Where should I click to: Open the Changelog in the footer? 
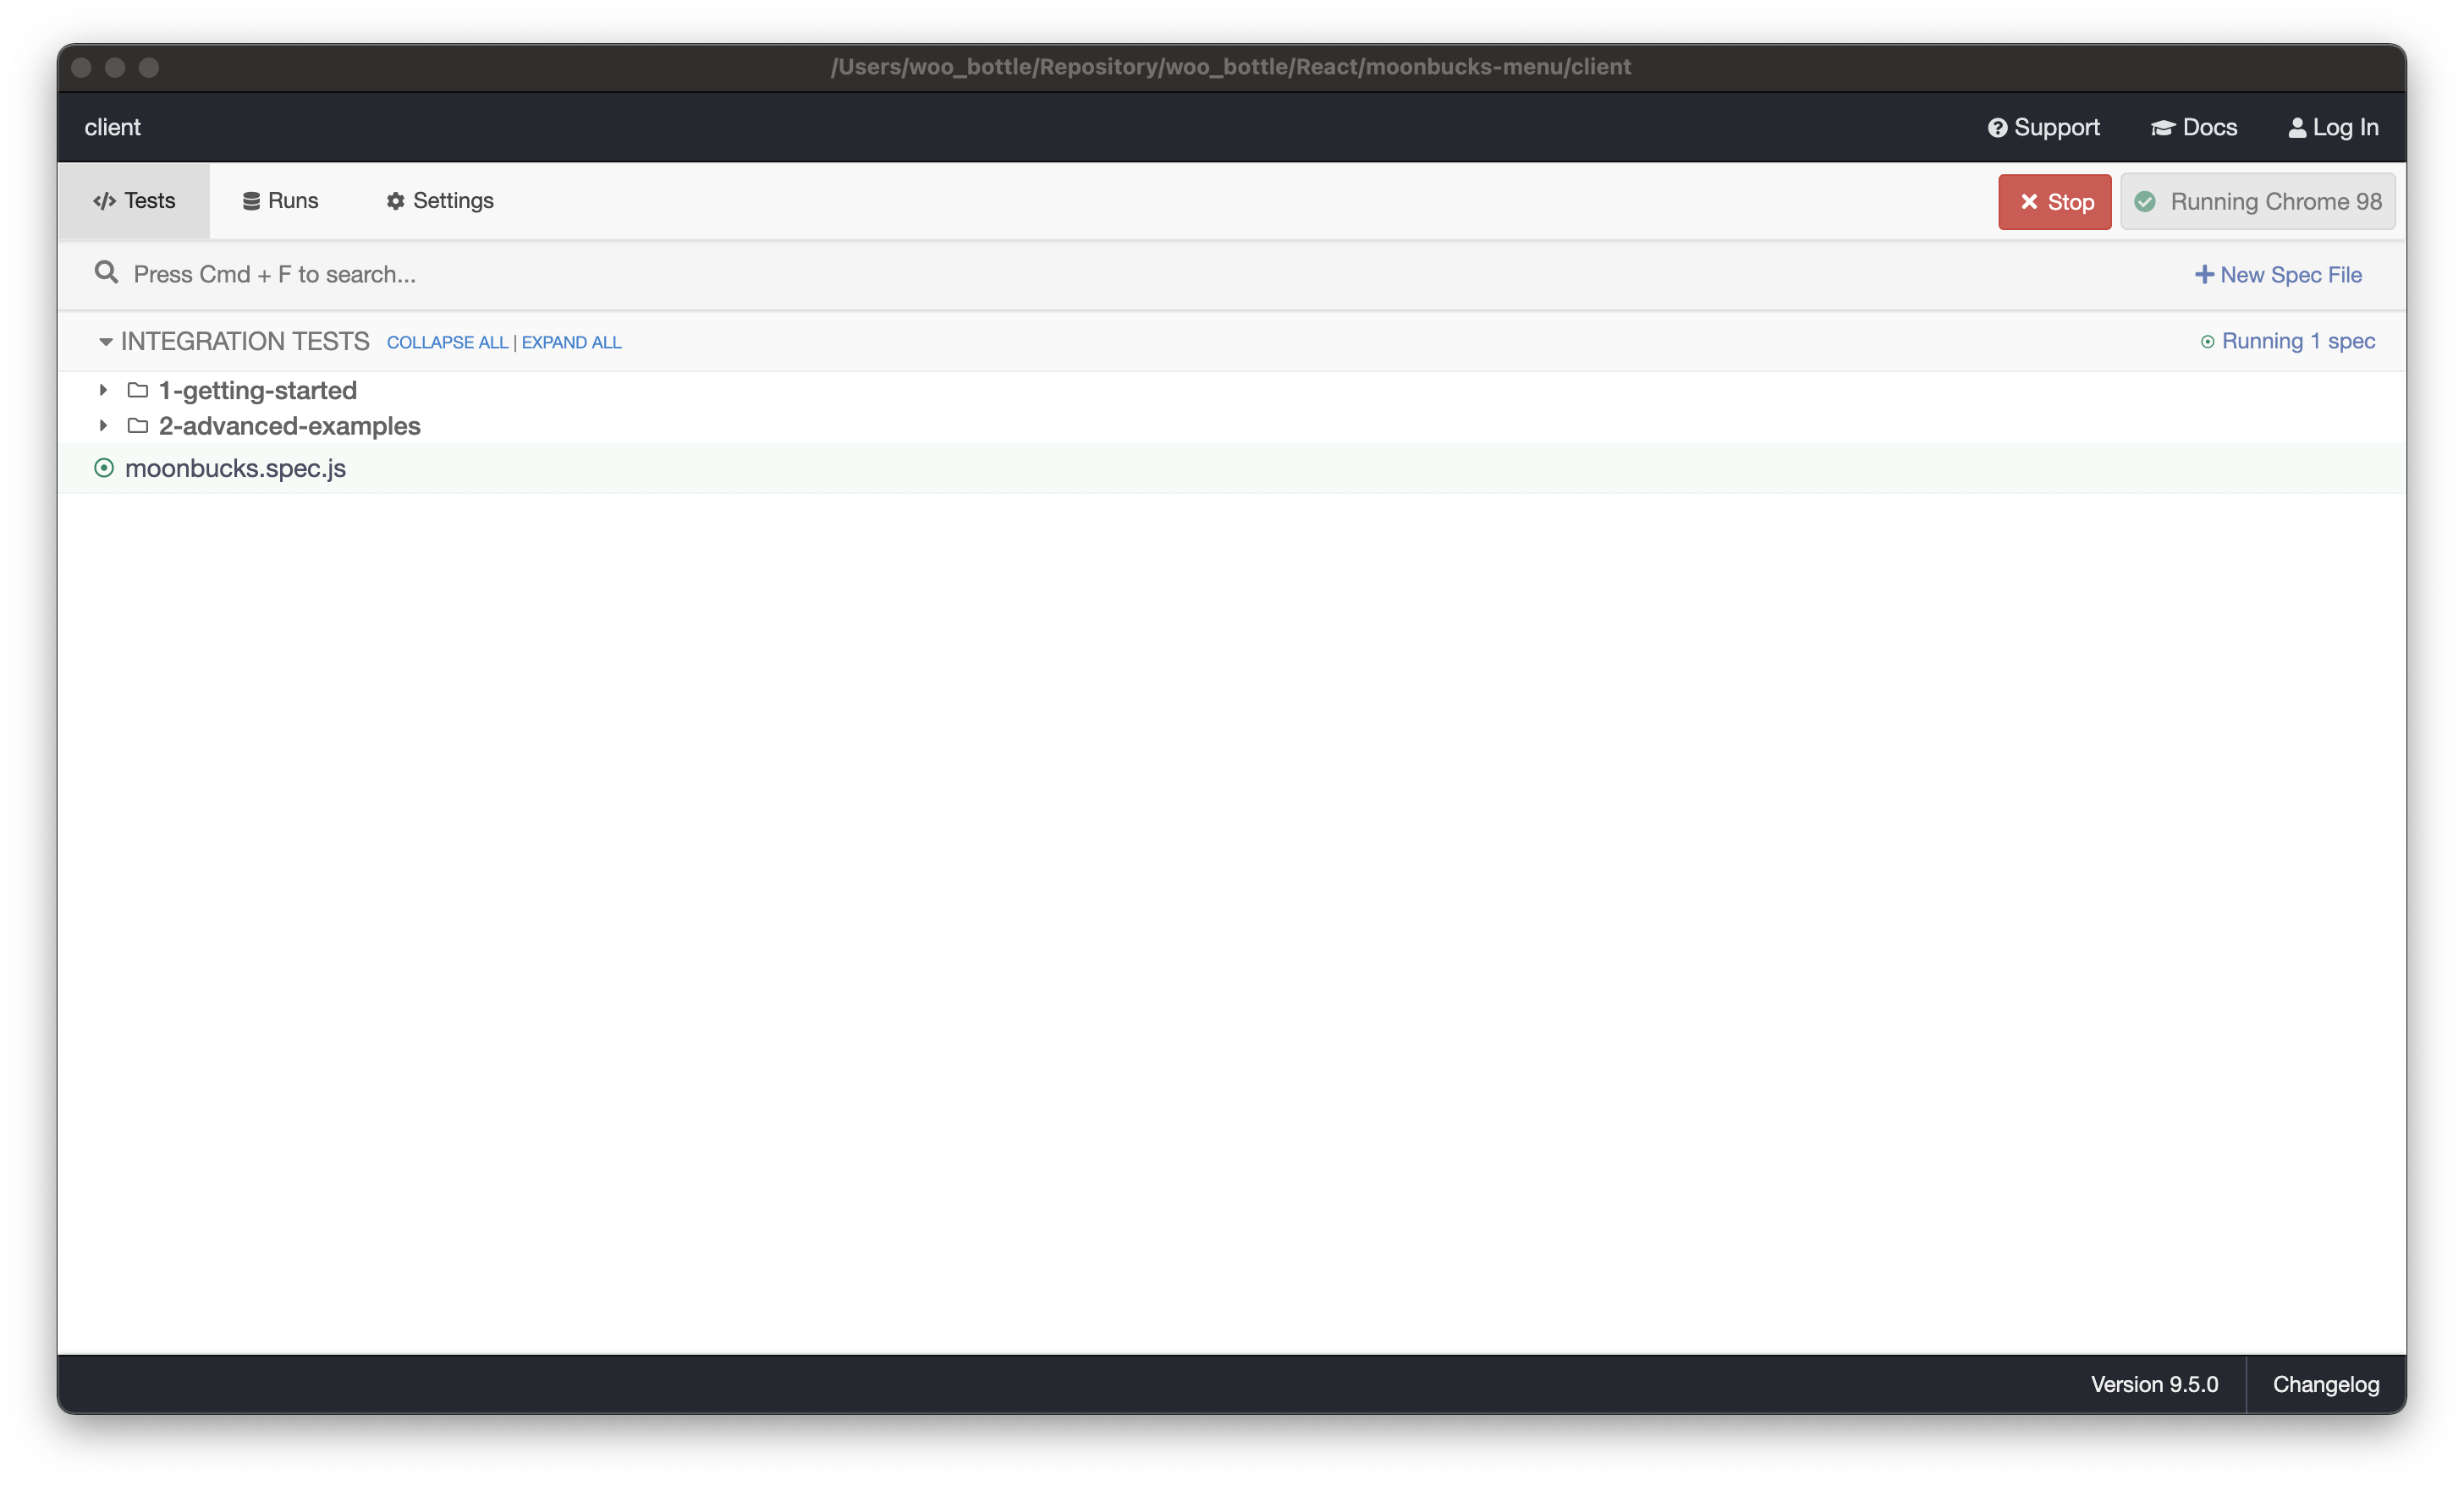click(2325, 1384)
